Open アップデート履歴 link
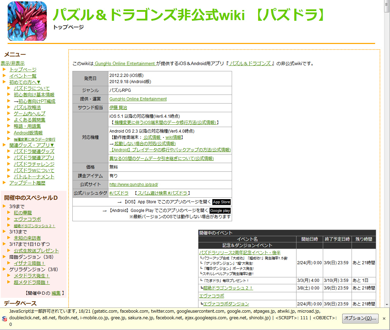 [27, 183]
